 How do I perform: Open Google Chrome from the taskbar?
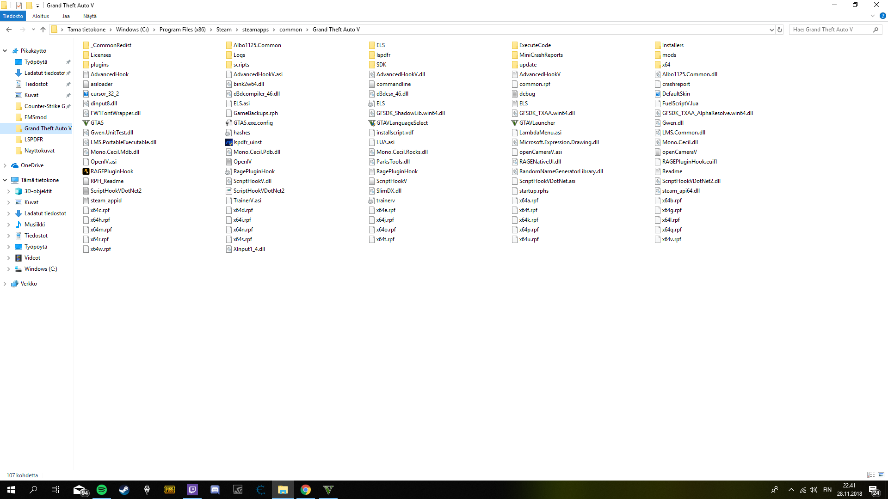tap(306, 490)
